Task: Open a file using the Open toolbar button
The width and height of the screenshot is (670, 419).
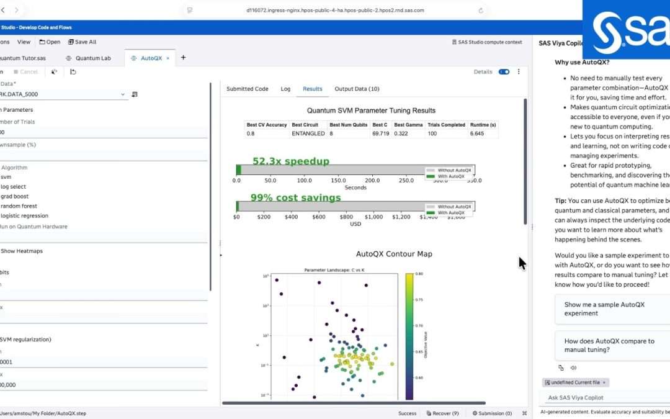Action: click(50, 42)
